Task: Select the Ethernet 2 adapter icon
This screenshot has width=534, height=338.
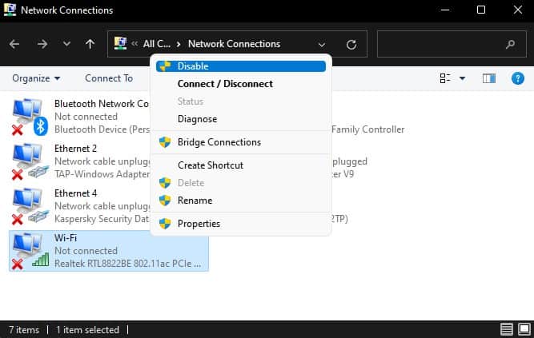Action: [x=30, y=161]
